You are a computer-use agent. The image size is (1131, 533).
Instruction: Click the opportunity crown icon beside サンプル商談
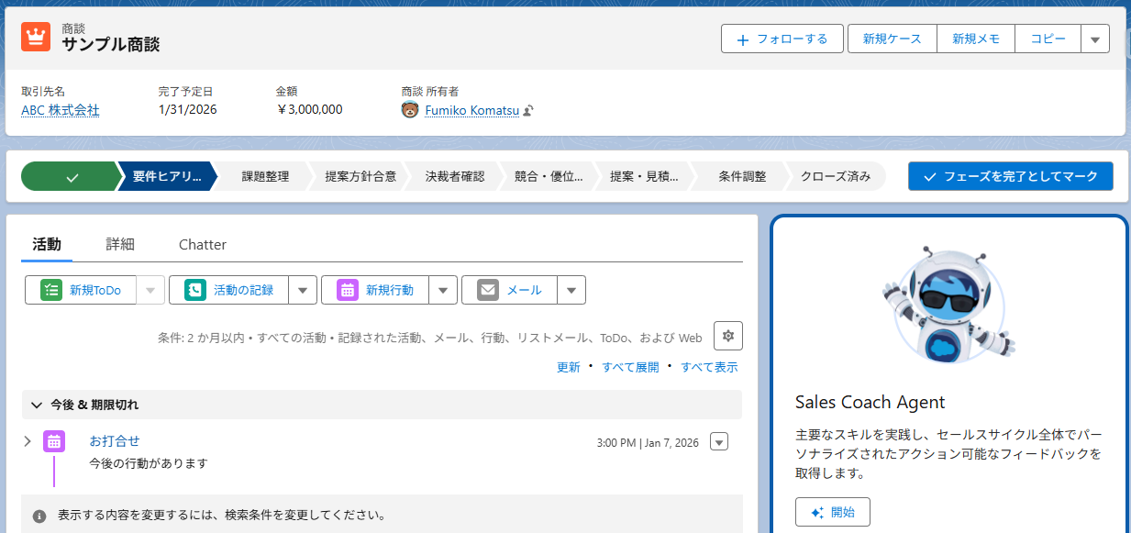pos(36,38)
